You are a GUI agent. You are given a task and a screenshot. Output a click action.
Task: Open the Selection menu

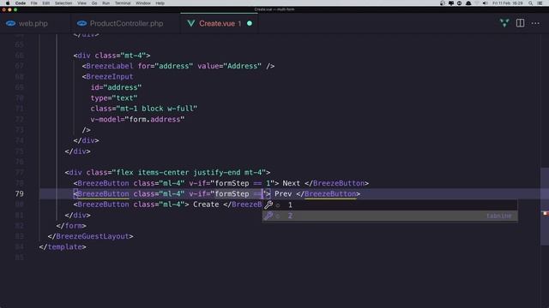[63, 3]
